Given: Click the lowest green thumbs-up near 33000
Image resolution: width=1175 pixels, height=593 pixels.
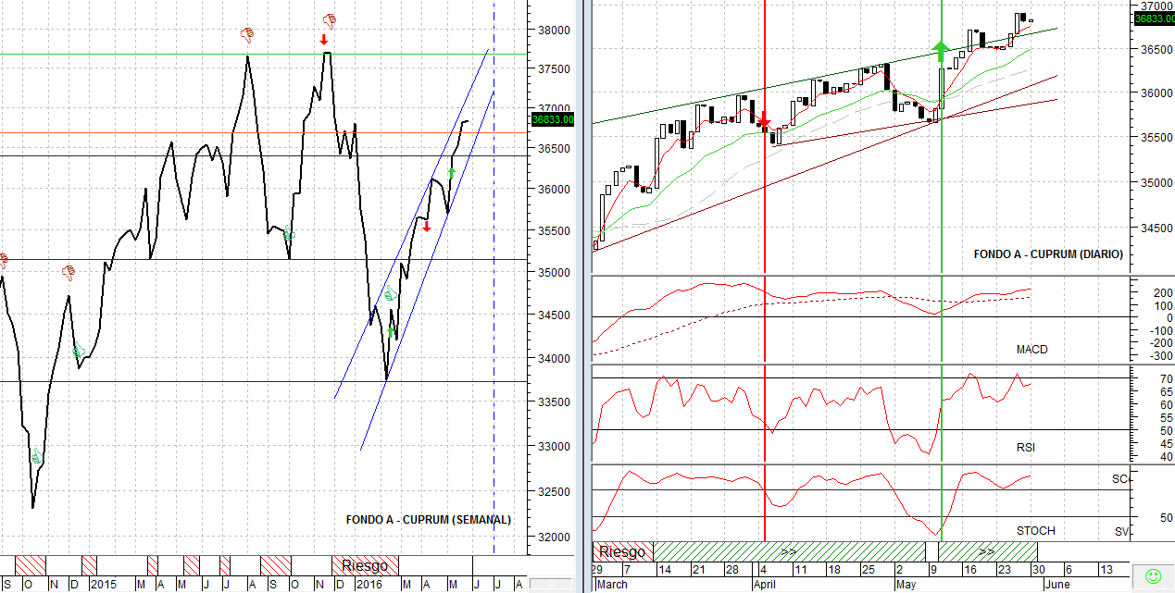Looking at the screenshot, I should tap(37, 457).
